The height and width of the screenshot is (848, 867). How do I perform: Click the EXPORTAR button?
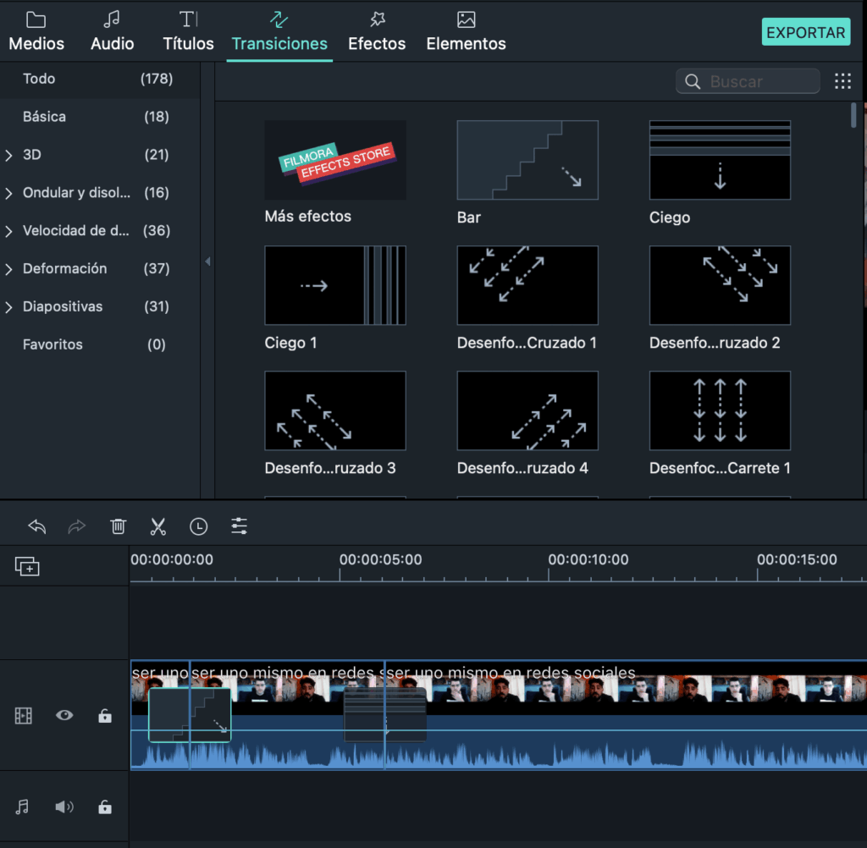(805, 31)
